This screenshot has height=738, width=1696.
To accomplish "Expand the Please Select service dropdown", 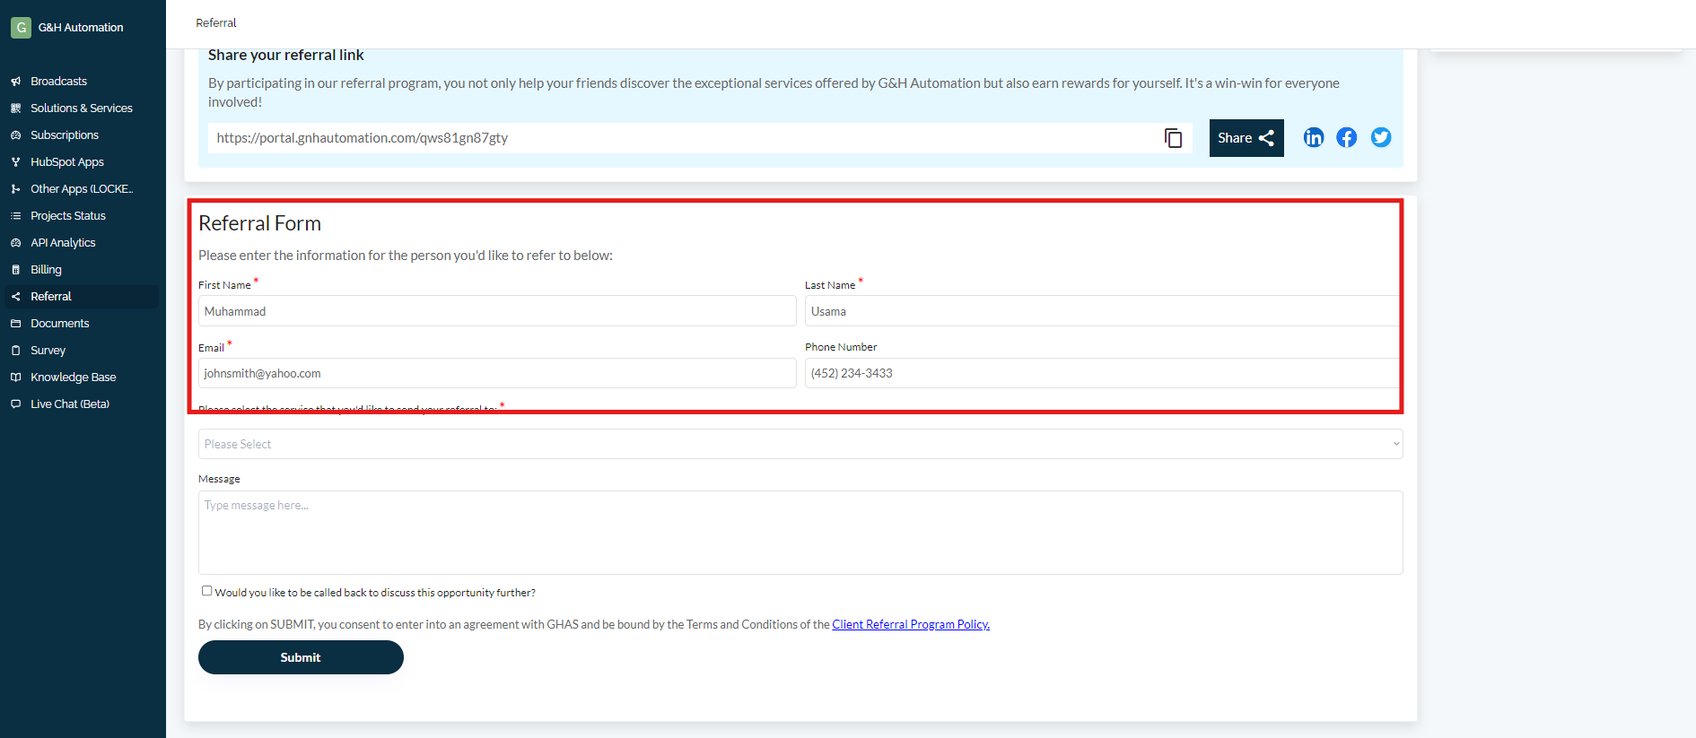I will 800,444.
